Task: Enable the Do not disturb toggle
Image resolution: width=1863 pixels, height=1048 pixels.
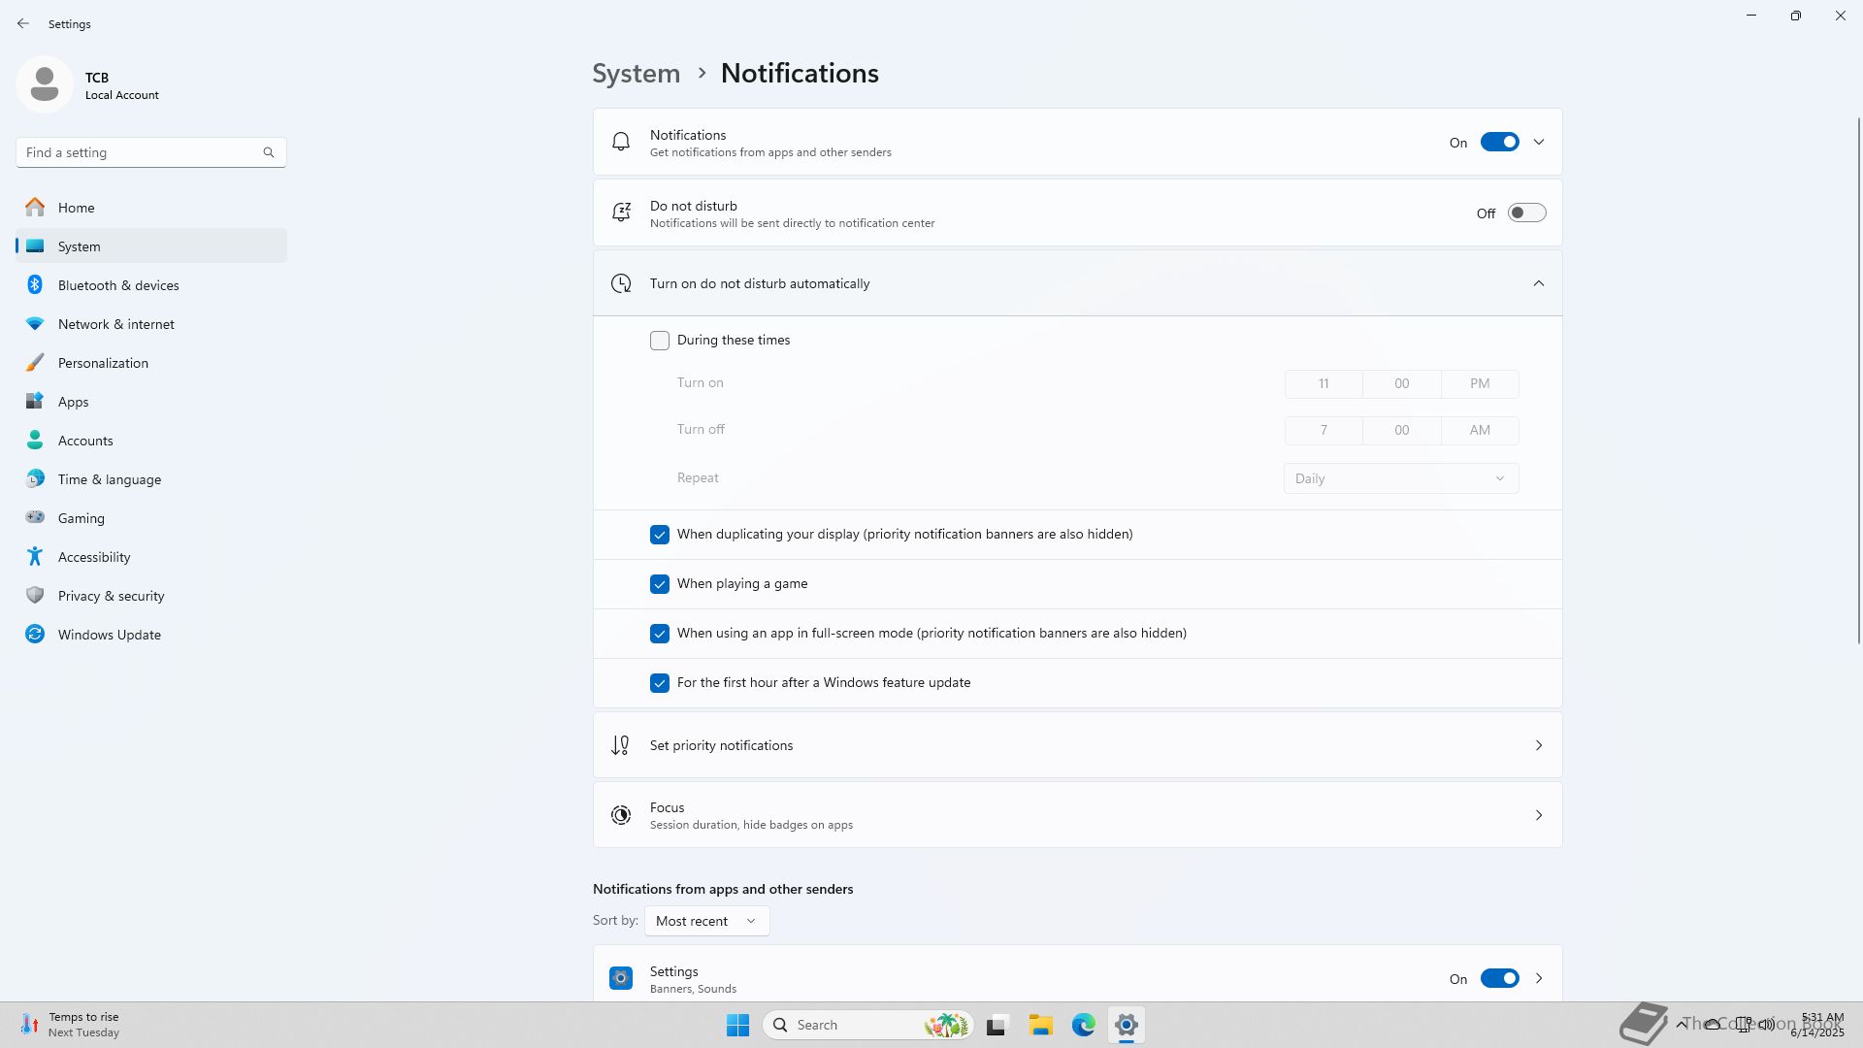Action: click(x=1525, y=213)
